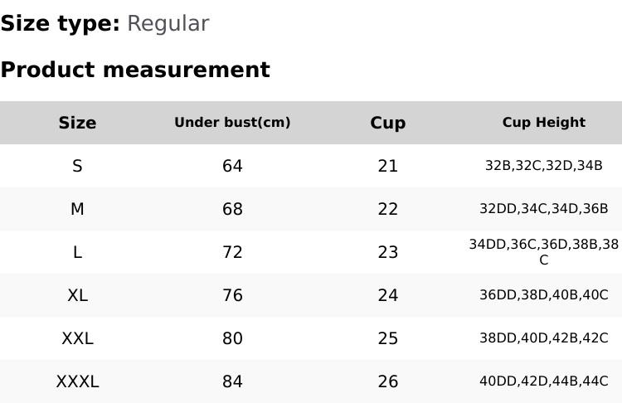Click the Size type Regular text
The image size is (622, 403).
pos(104,24)
